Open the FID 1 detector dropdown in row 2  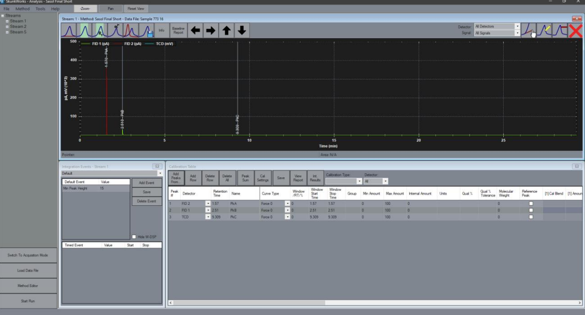point(208,210)
